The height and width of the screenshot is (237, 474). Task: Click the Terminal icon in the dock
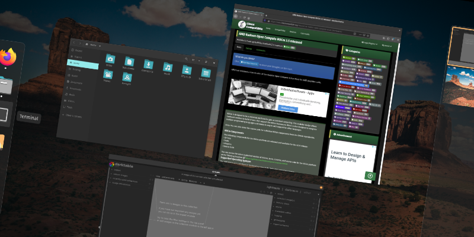pyautogui.click(x=4, y=114)
